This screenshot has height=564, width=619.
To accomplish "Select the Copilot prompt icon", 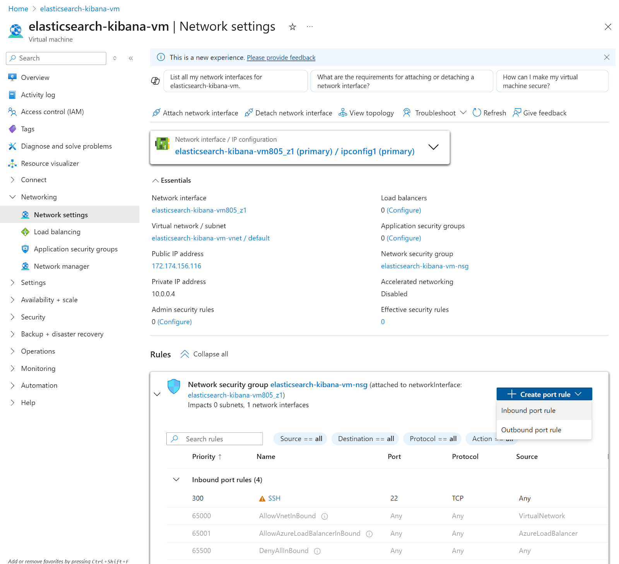I will pyautogui.click(x=155, y=81).
